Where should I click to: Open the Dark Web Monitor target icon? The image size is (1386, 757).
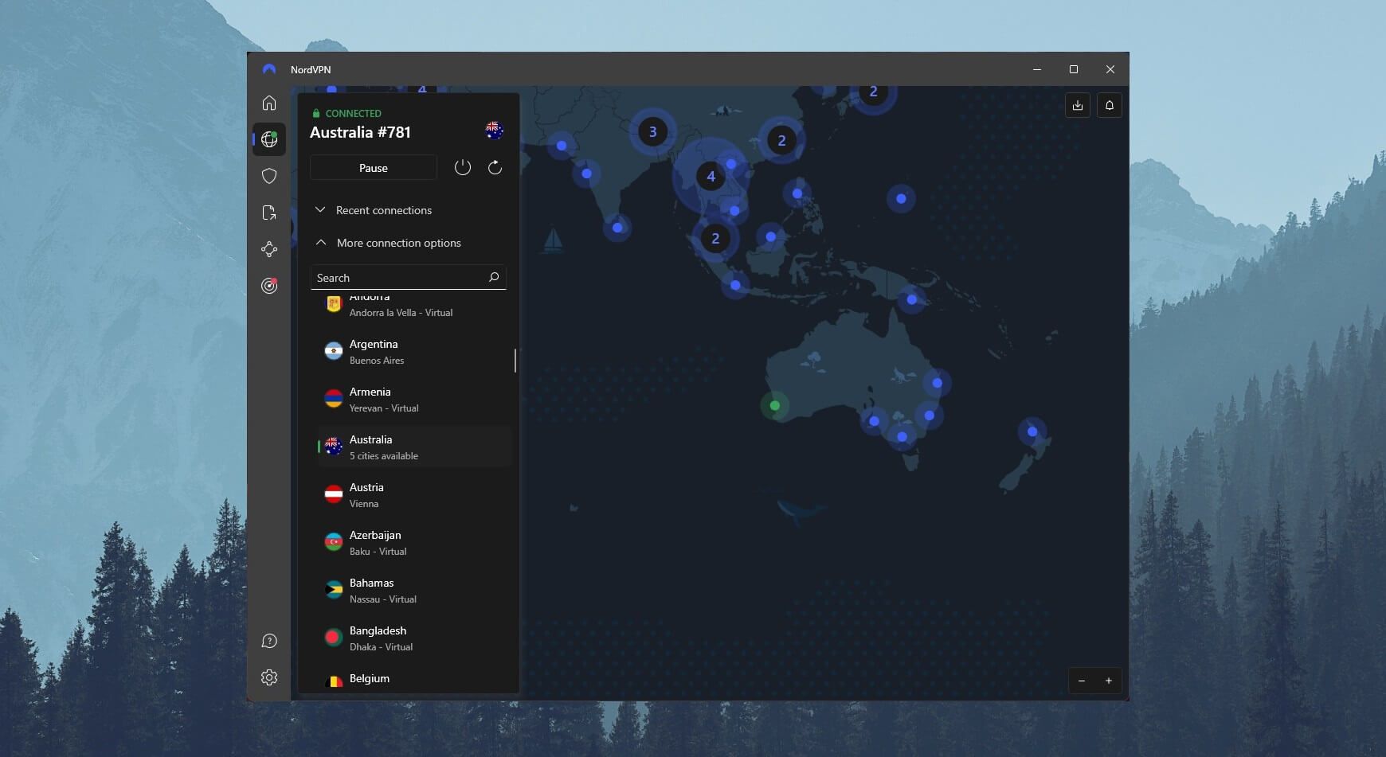[269, 286]
